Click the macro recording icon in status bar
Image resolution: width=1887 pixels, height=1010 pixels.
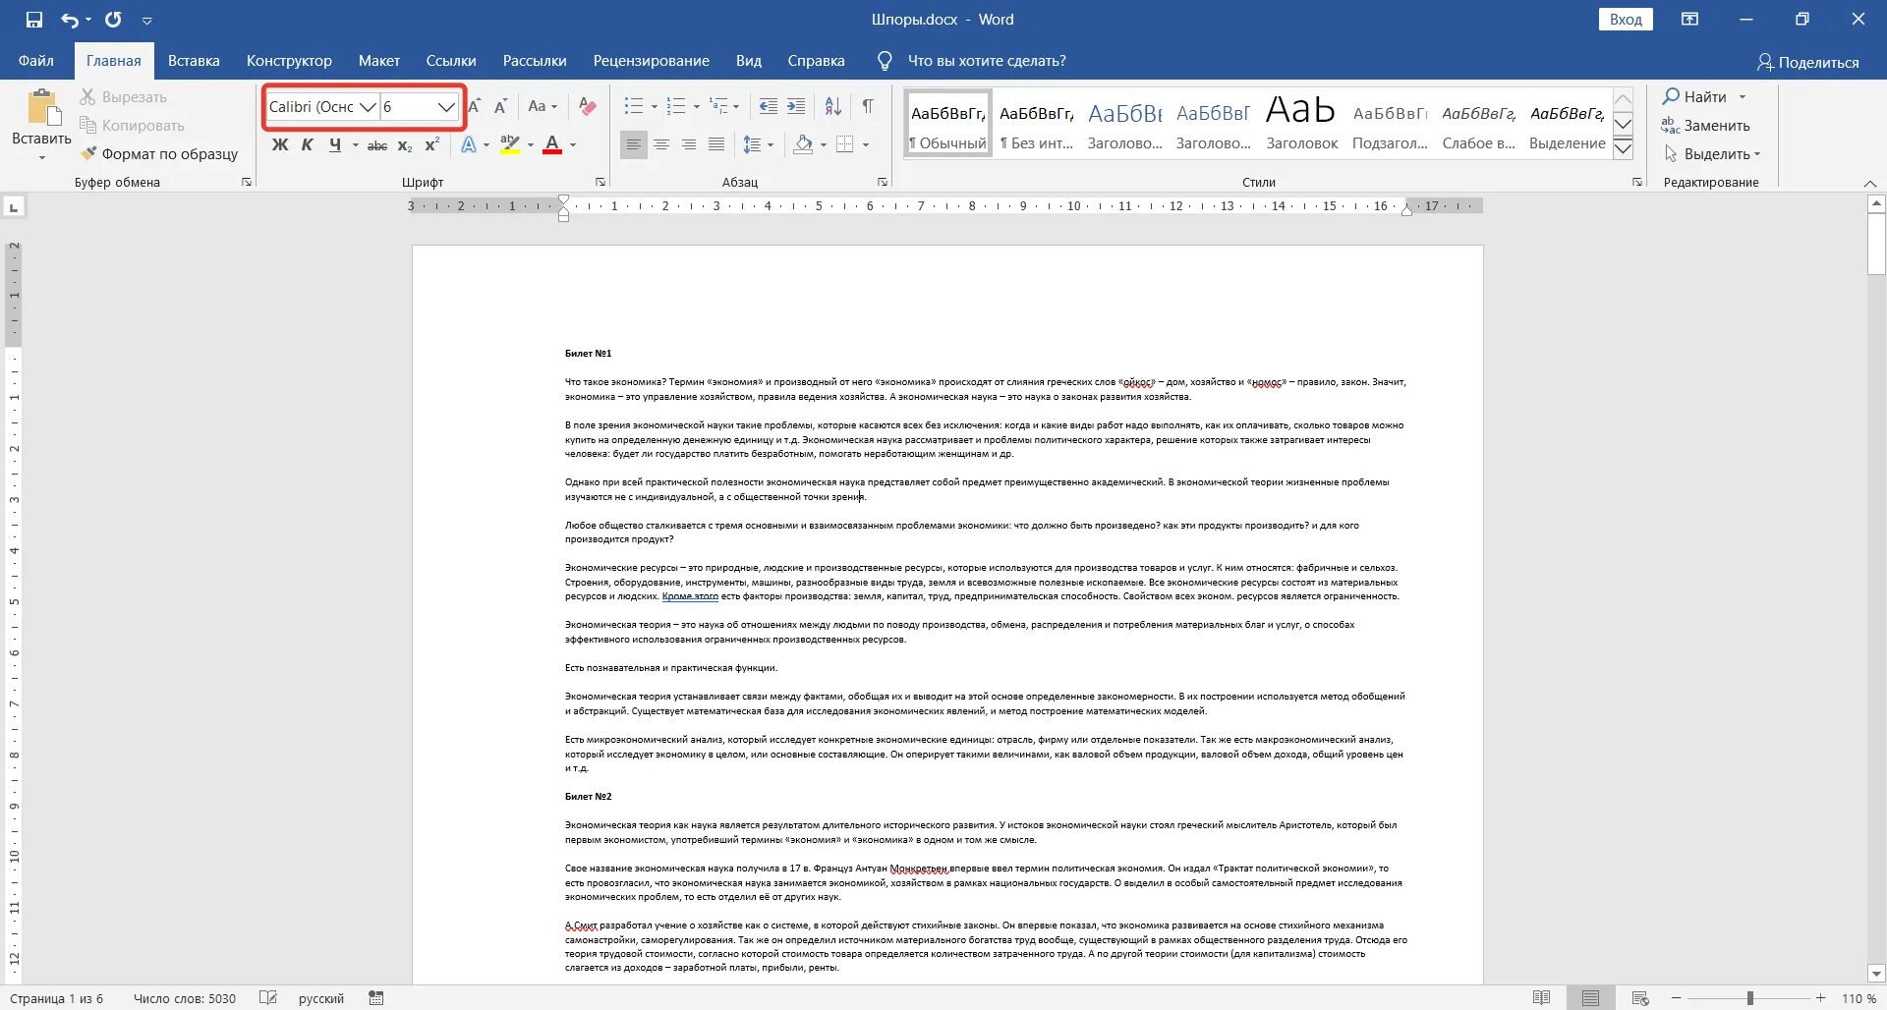coord(375,998)
